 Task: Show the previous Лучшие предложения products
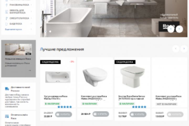pos(176,49)
